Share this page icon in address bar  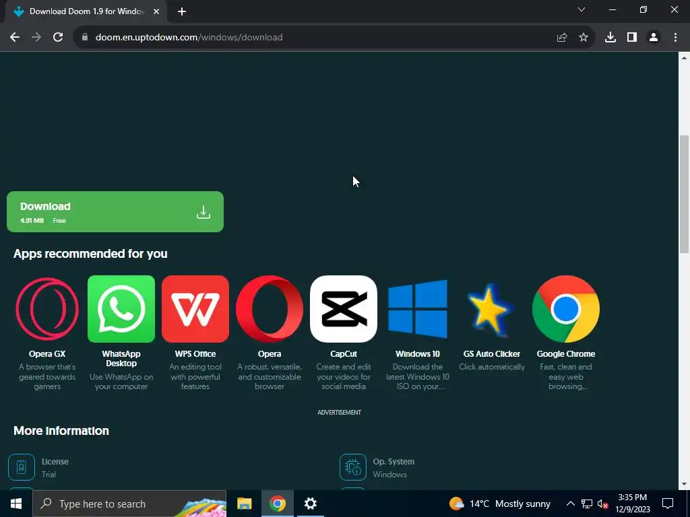(x=562, y=38)
